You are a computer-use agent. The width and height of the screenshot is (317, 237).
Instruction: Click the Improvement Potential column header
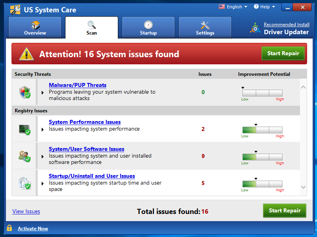tap(264, 74)
